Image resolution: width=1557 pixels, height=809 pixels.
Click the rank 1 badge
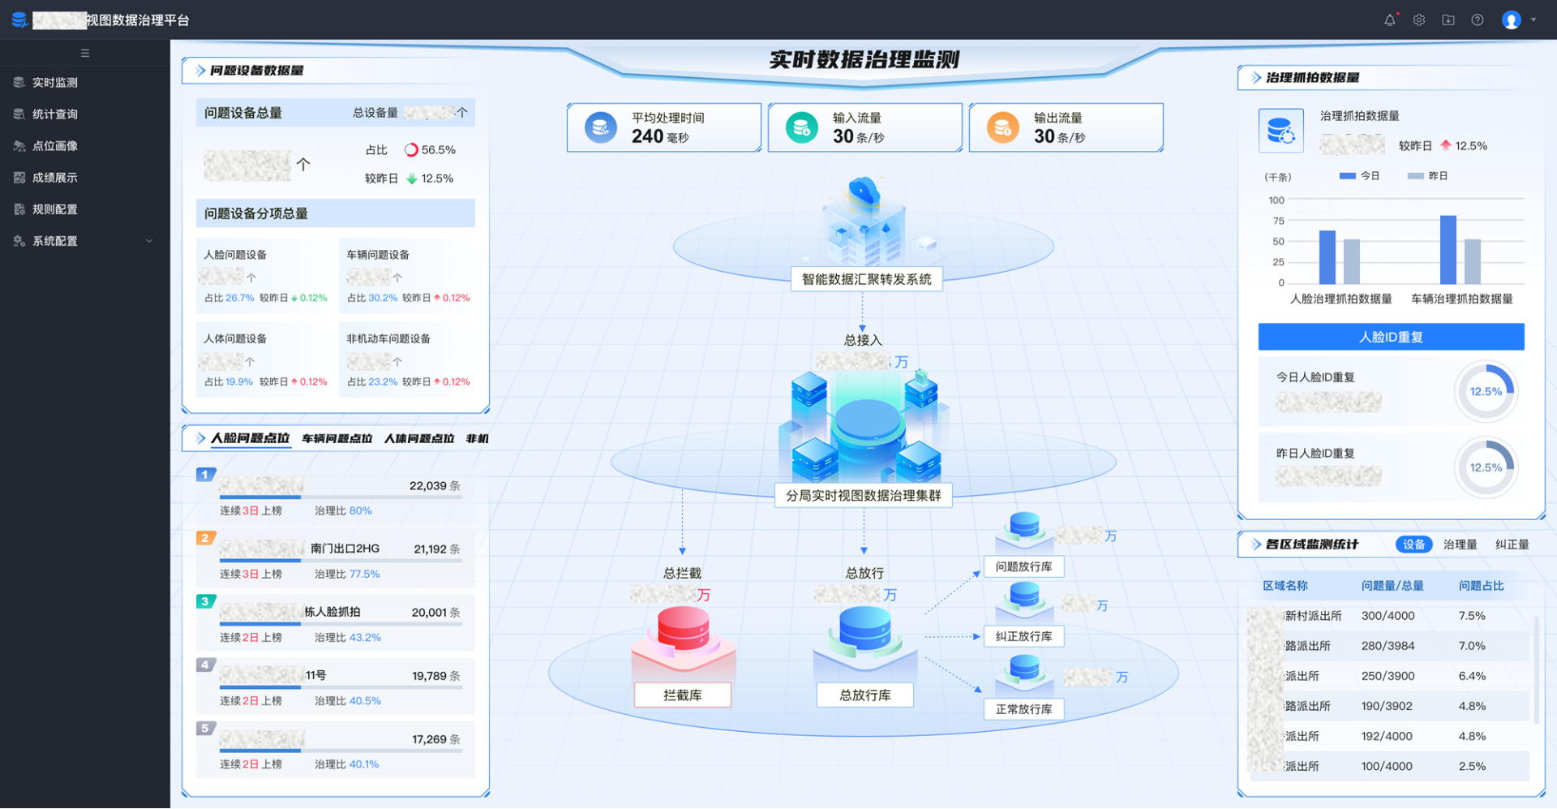[x=205, y=475]
